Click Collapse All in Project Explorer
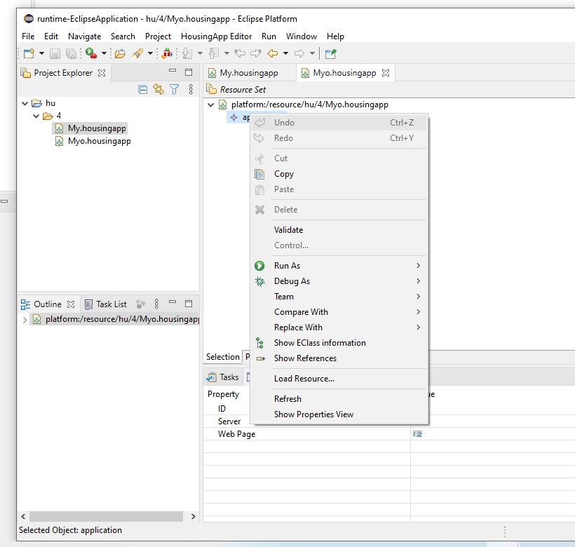Viewport: 575px width, 547px height. [142, 89]
